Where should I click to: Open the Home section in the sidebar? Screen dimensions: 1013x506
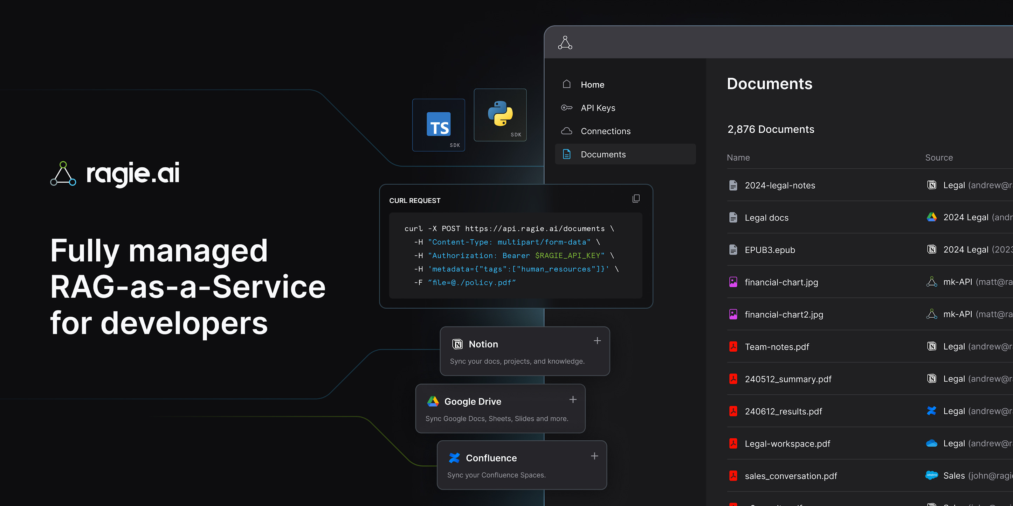pos(592,84)
